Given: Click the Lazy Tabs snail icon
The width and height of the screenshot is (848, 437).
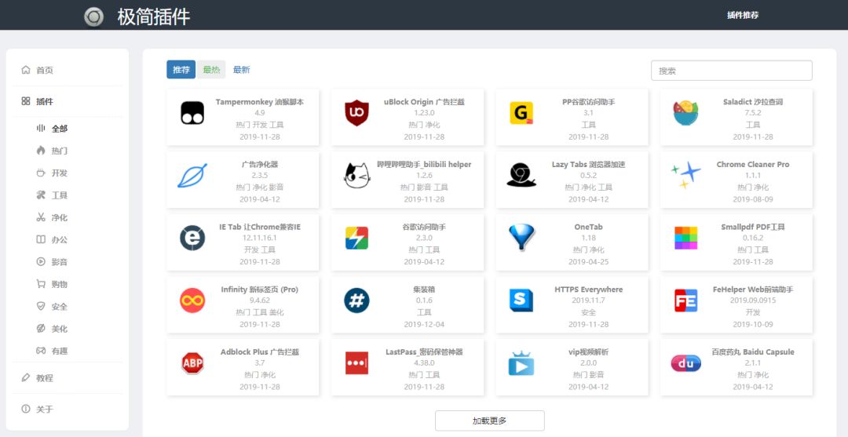Looking at the screenshot, I should coord(521,176).
